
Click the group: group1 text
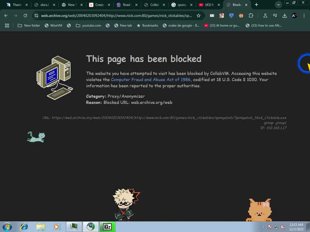click(275, 123)
